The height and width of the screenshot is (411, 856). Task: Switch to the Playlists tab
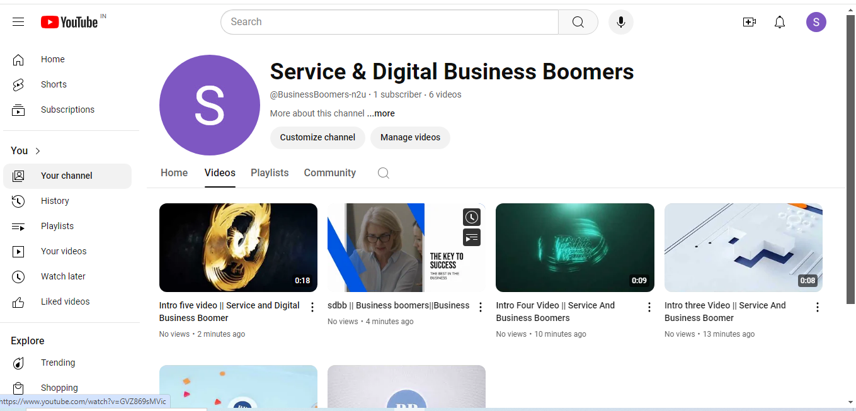tap(270, 173)
